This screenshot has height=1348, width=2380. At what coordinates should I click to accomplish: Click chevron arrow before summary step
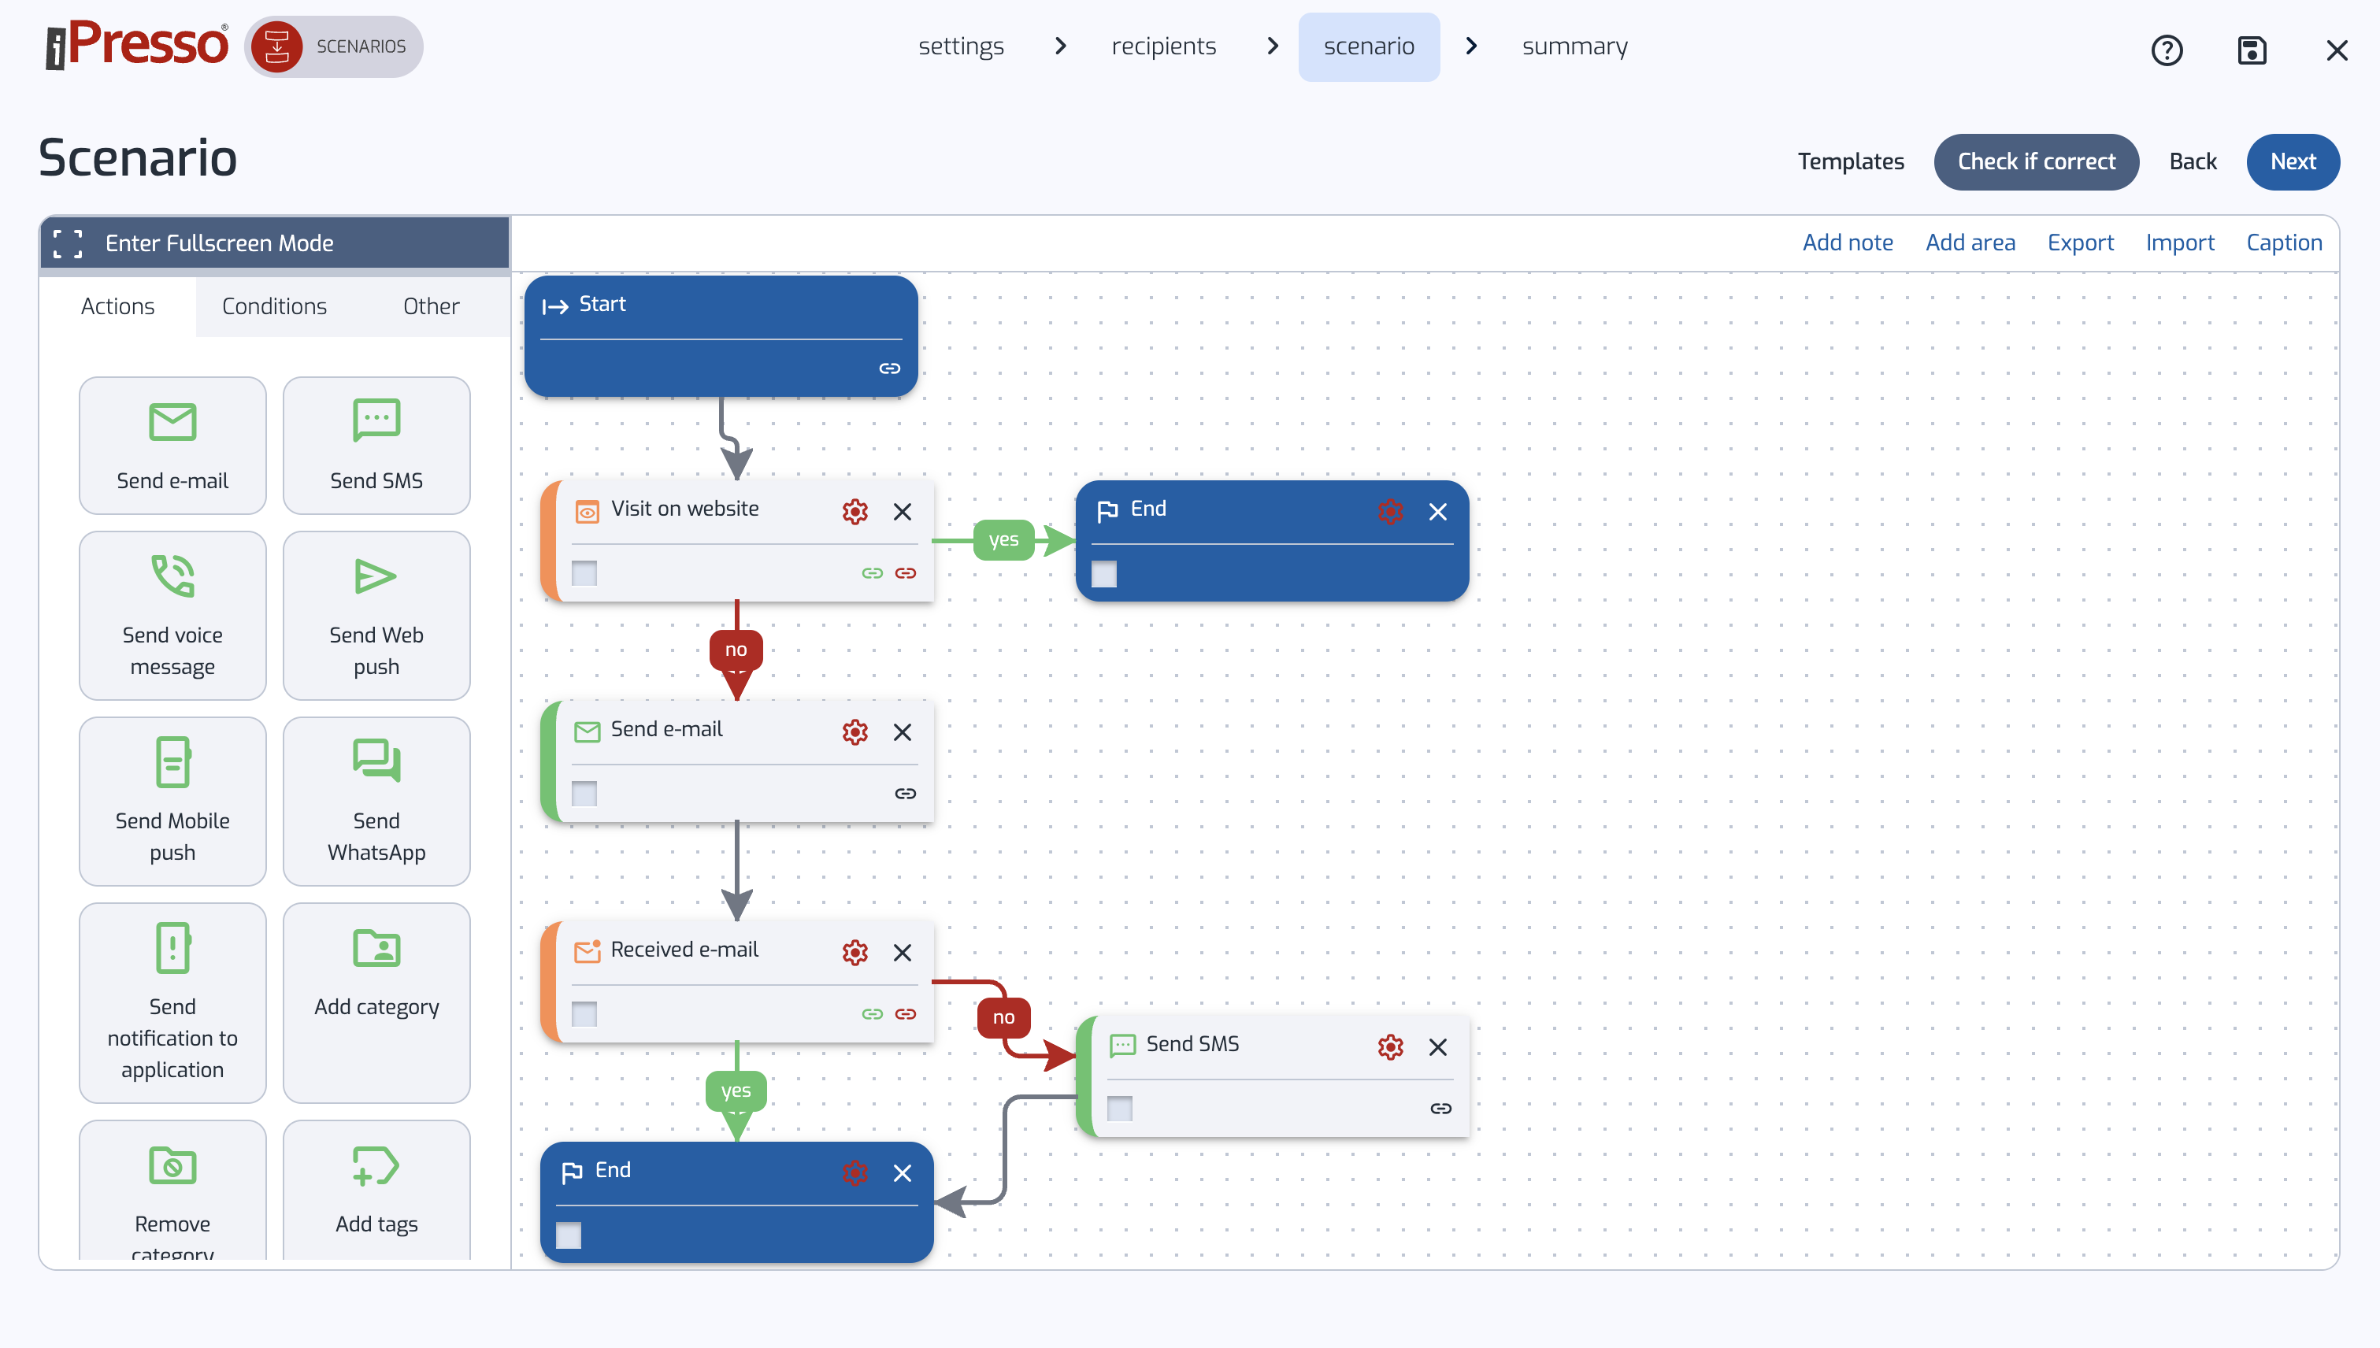(x=1470, y=46)
